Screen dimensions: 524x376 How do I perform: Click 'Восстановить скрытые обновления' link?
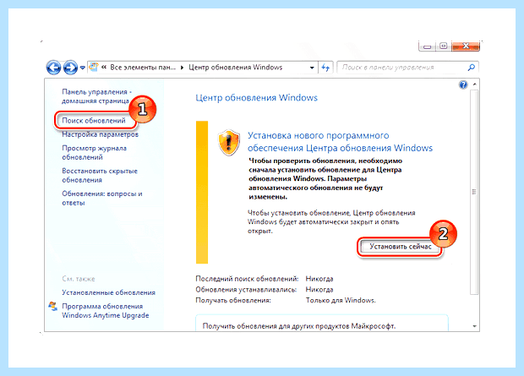(100, 176)
